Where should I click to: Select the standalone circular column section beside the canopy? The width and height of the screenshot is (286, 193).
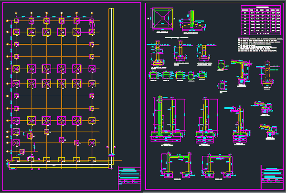point(221,65)
